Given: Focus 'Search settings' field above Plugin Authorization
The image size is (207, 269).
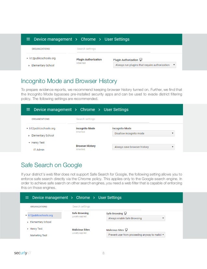Looking at the screenshot, I should tap(113, 49).
